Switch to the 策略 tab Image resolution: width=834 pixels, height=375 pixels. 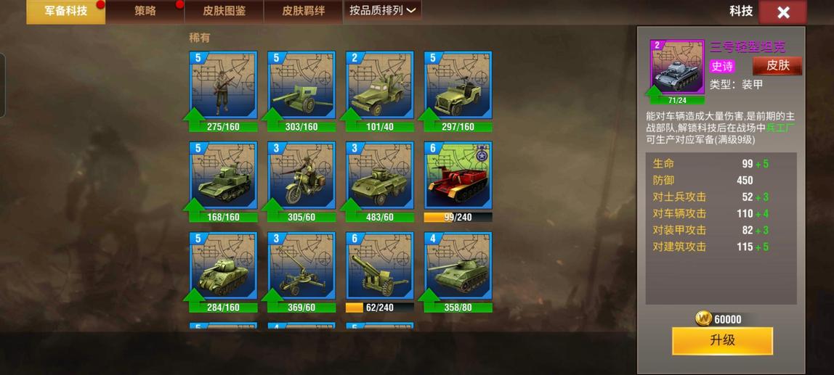click(145, 11)
